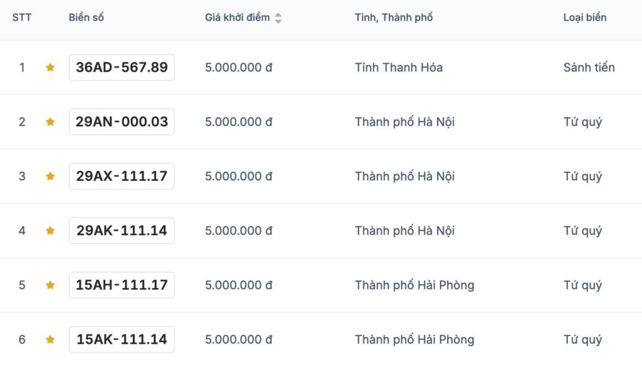This screenshot has height=365, width=642.
Task: Star the 29AX-111.17 license plate
Action: [50, 176]
